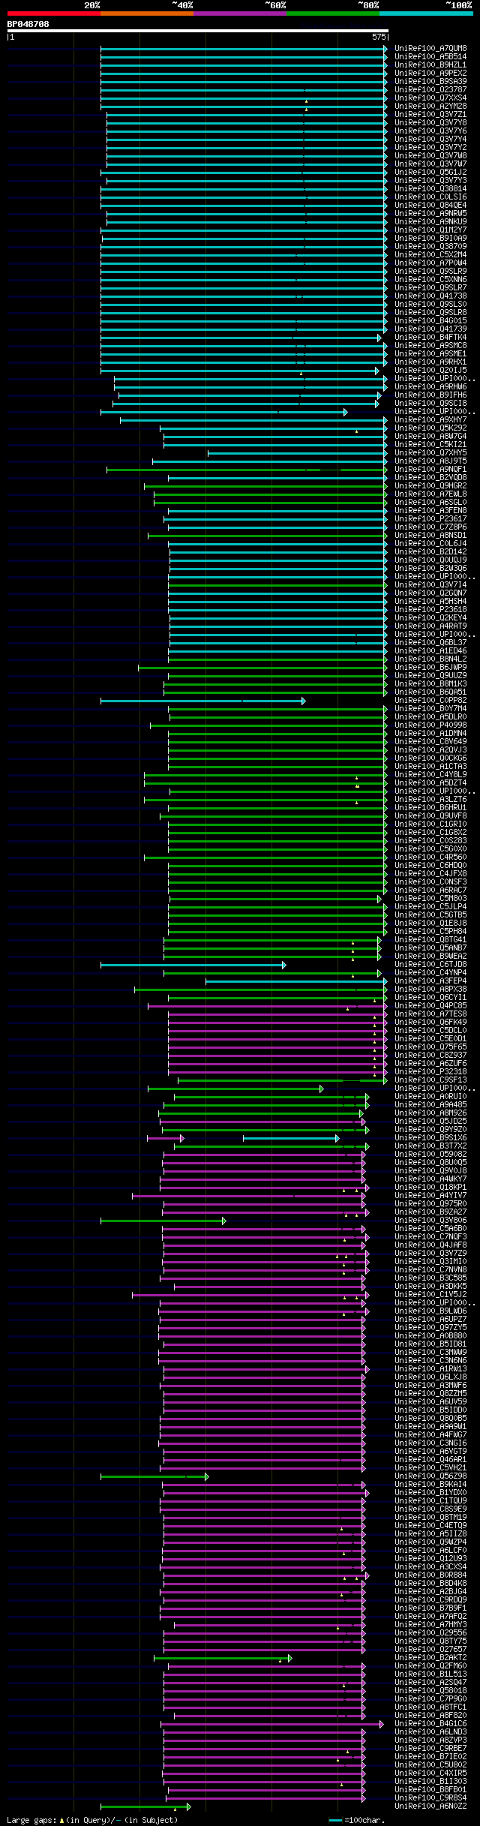
Task: Select the UniRef100_C6TJD8 label
Action: (x=430, y=965)
